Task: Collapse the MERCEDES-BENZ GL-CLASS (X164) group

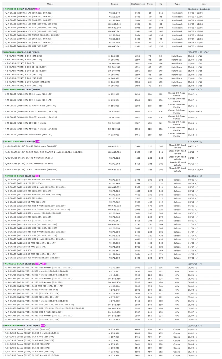Action: pyautogui.click(x=3, y=141)
